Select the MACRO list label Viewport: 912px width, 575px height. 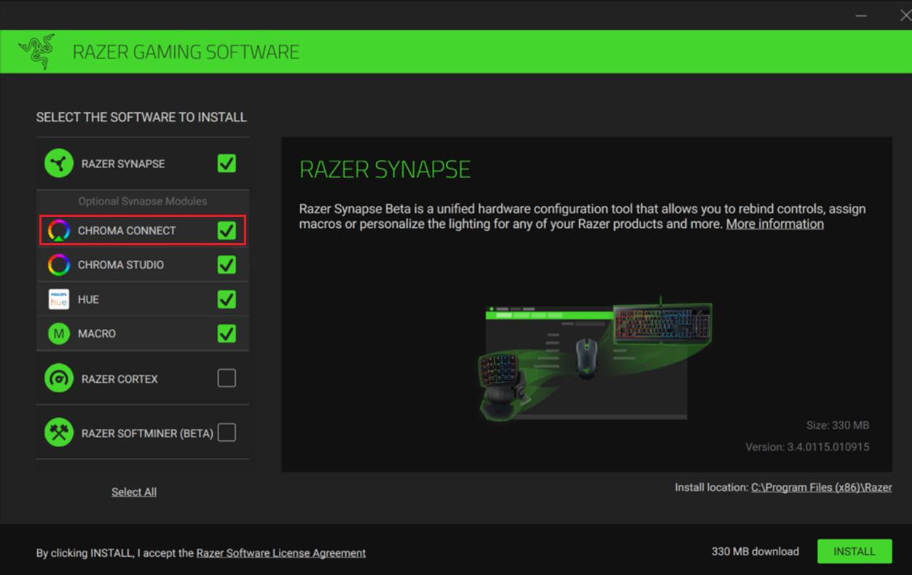(97, 333)
